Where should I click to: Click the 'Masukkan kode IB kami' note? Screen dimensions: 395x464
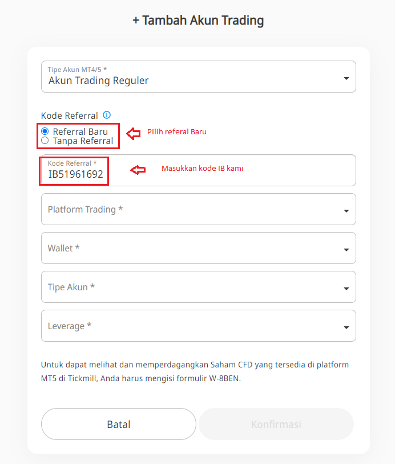tap(203, 169)
